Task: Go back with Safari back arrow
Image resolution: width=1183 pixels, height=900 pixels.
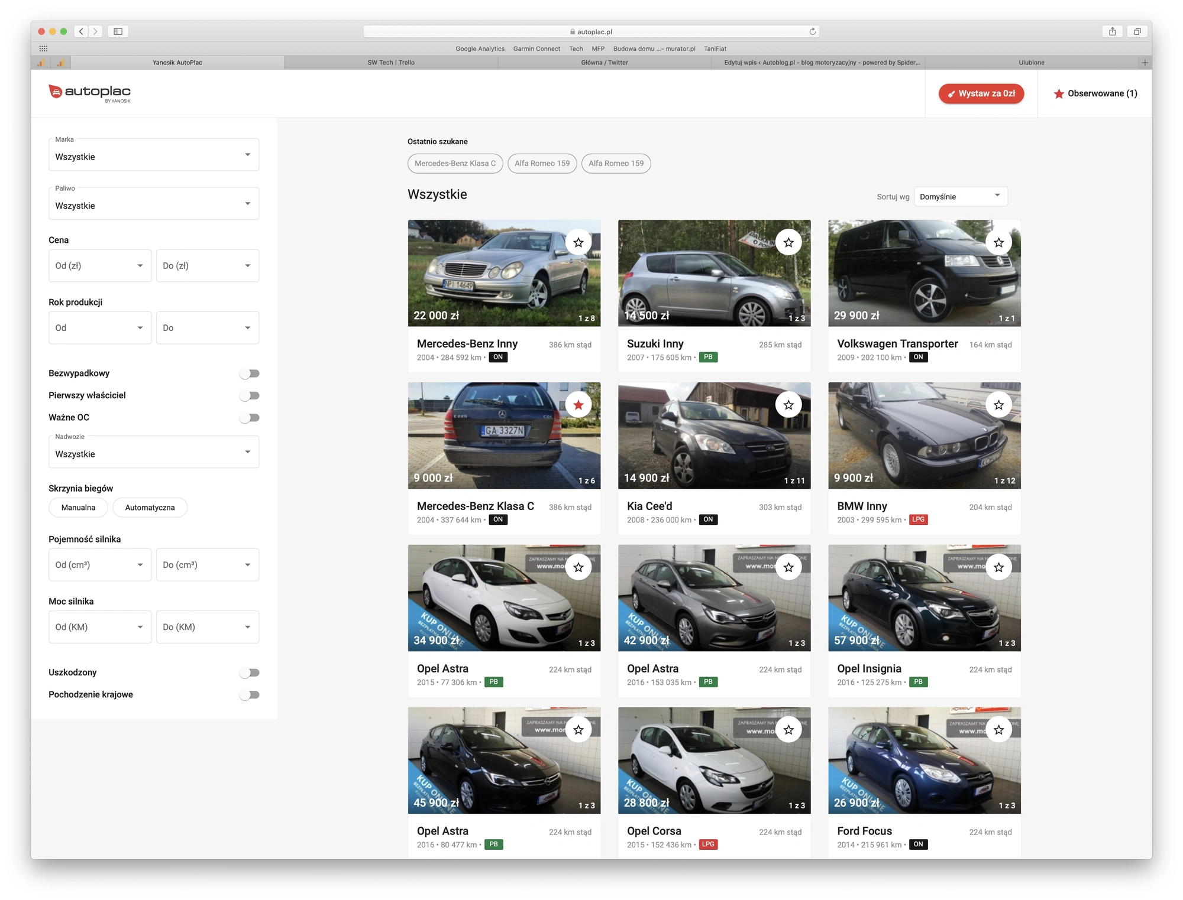Action: 81,31
